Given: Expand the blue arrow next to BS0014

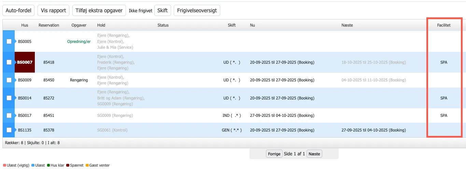Looking at the screenshot, I should (x=16, y=98).
